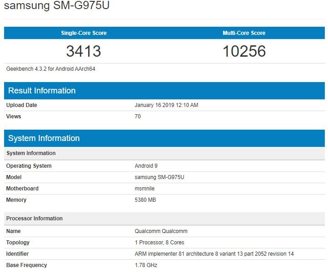Select the Model row label
Screen dimensions: 328x277
click(x=14, y=177)
